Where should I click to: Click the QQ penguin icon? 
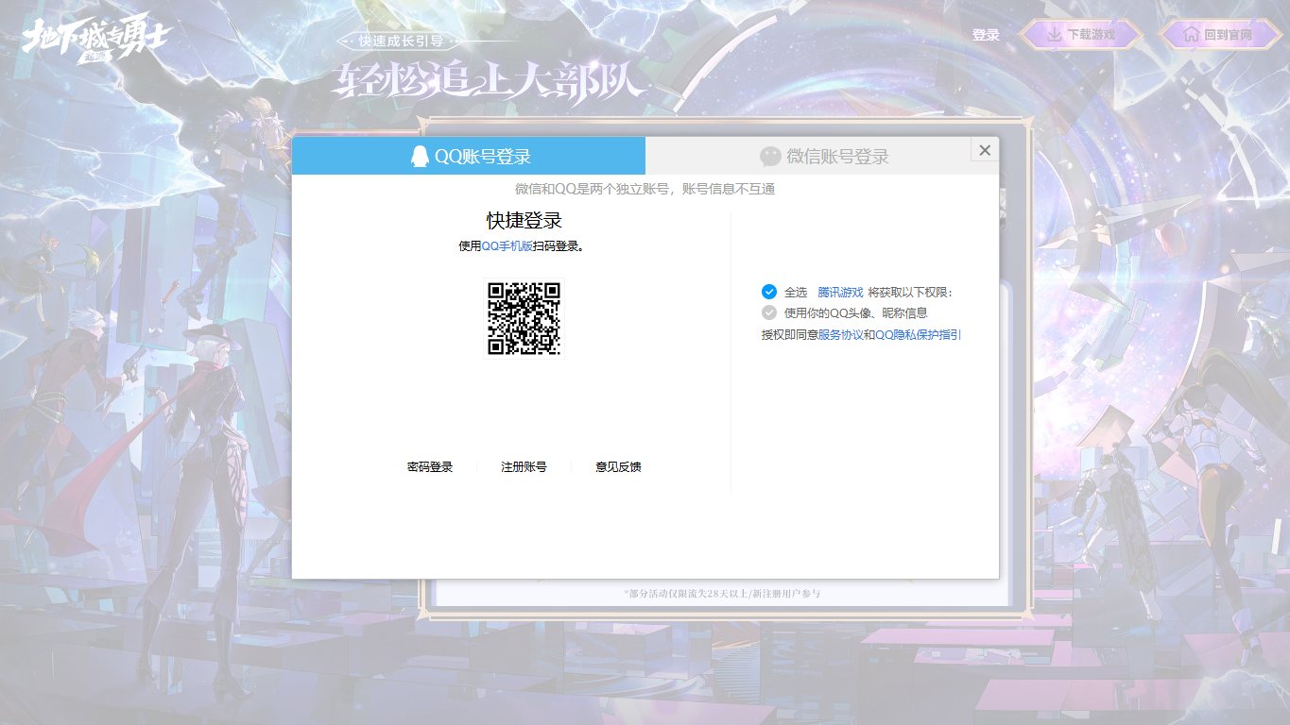tap(420, 157)
